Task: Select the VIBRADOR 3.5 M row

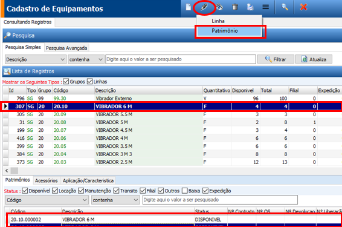Action: point(172,146)
